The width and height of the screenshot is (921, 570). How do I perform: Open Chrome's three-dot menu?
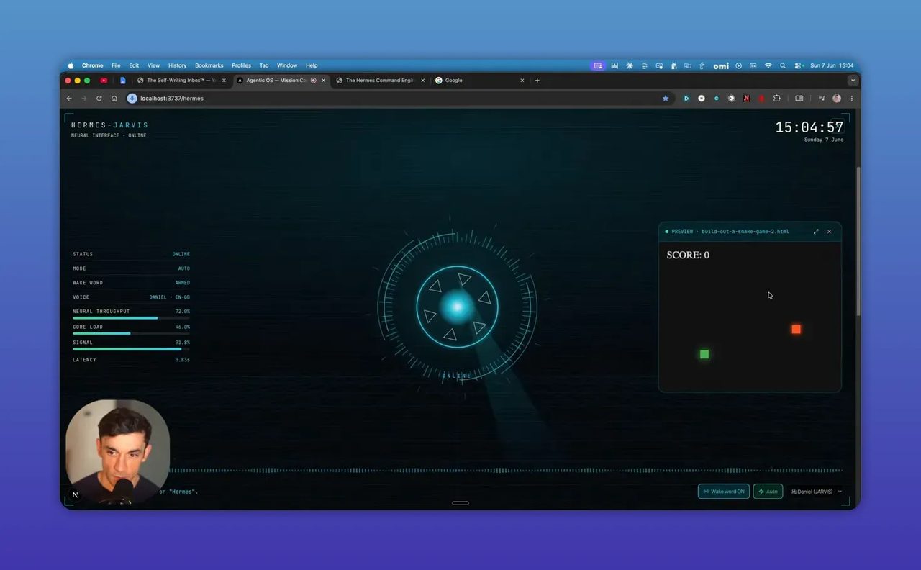[x=852, y=99]
